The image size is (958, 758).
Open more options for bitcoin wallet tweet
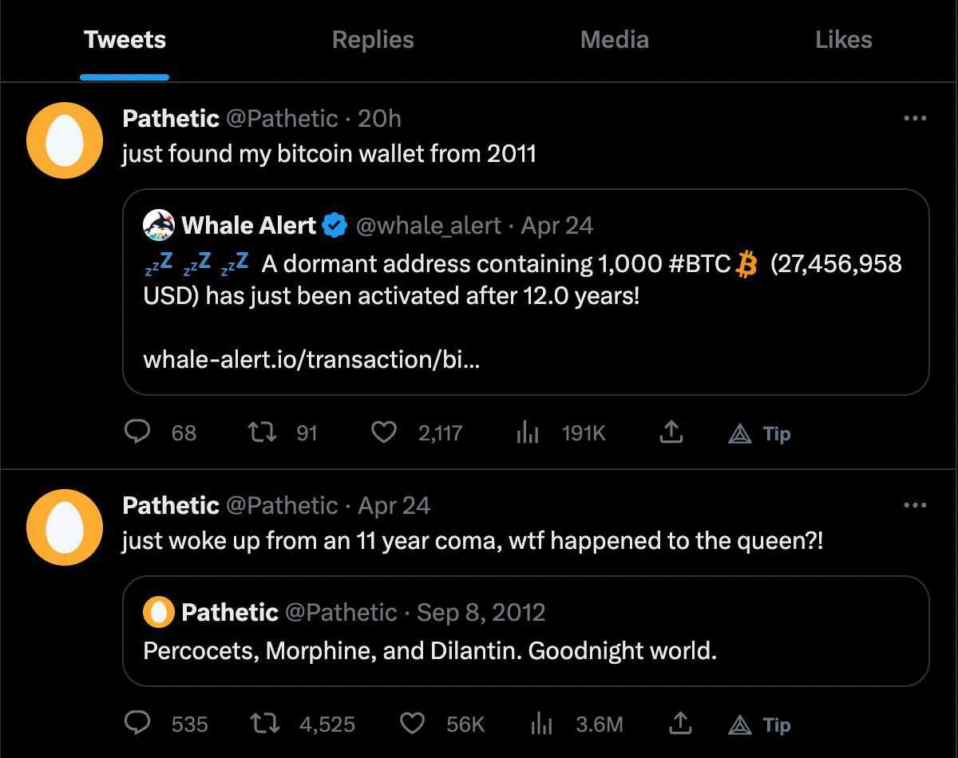point(914,118)
